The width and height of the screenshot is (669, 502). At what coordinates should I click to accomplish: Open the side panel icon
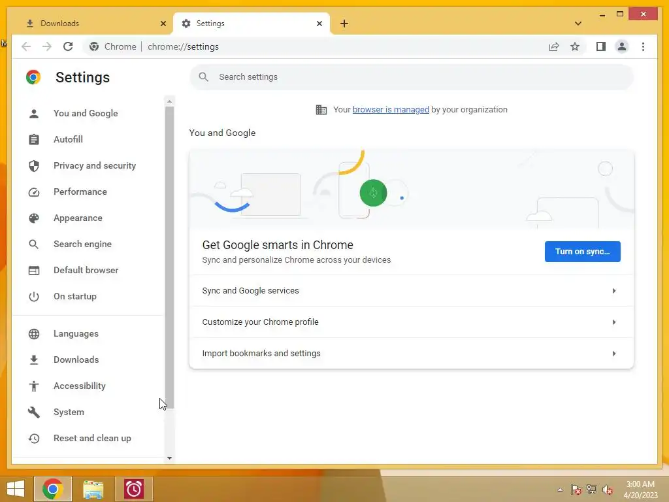click(601, 46)
